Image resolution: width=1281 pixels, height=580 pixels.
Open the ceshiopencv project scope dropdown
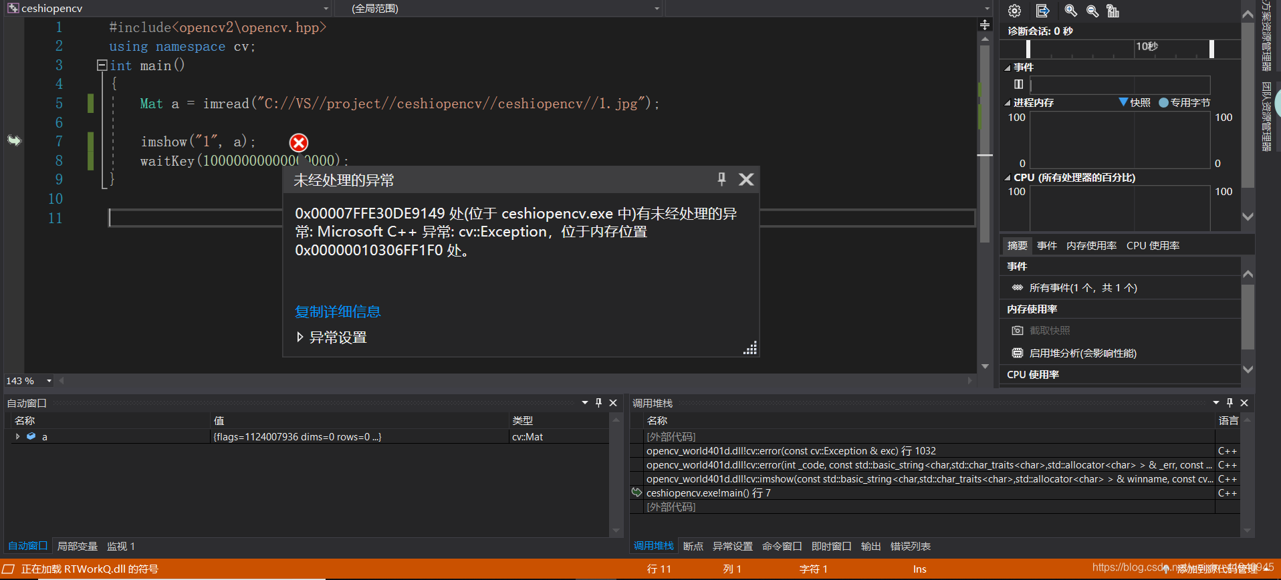[x=326, y=9]
